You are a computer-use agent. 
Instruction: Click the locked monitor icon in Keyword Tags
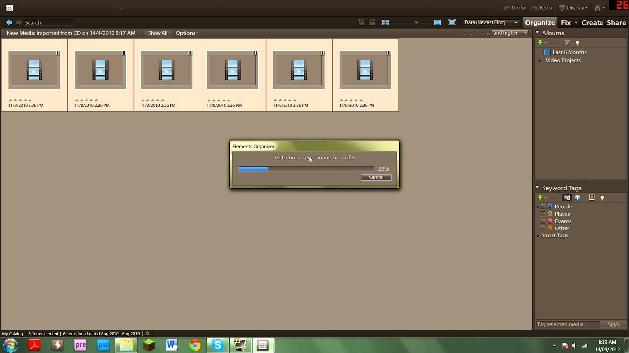click(x=567, y=198)
